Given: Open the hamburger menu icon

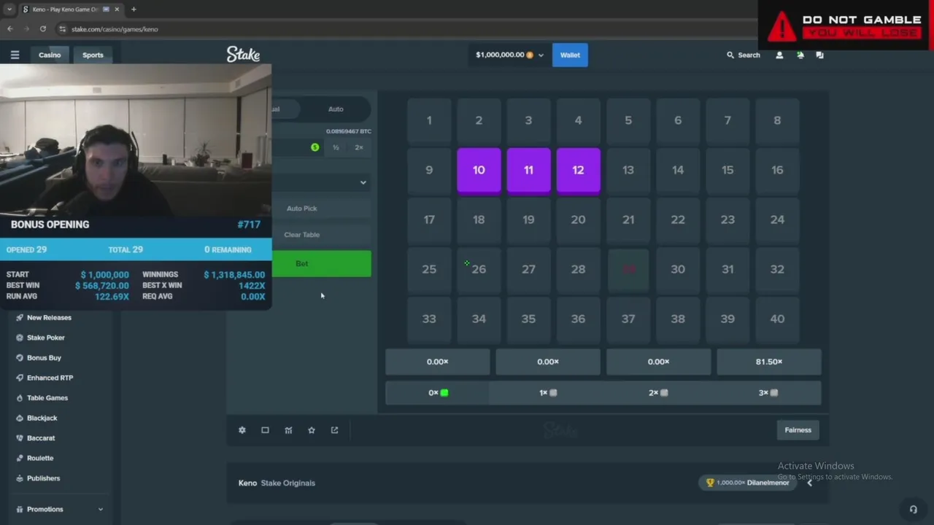Looking at the screenshot, I should [x=15, y=55].
